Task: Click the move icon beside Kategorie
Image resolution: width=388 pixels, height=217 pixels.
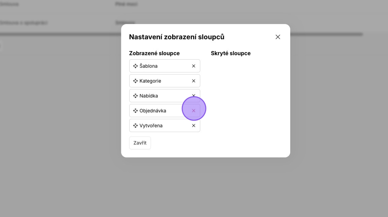Action: pos(135,81)
